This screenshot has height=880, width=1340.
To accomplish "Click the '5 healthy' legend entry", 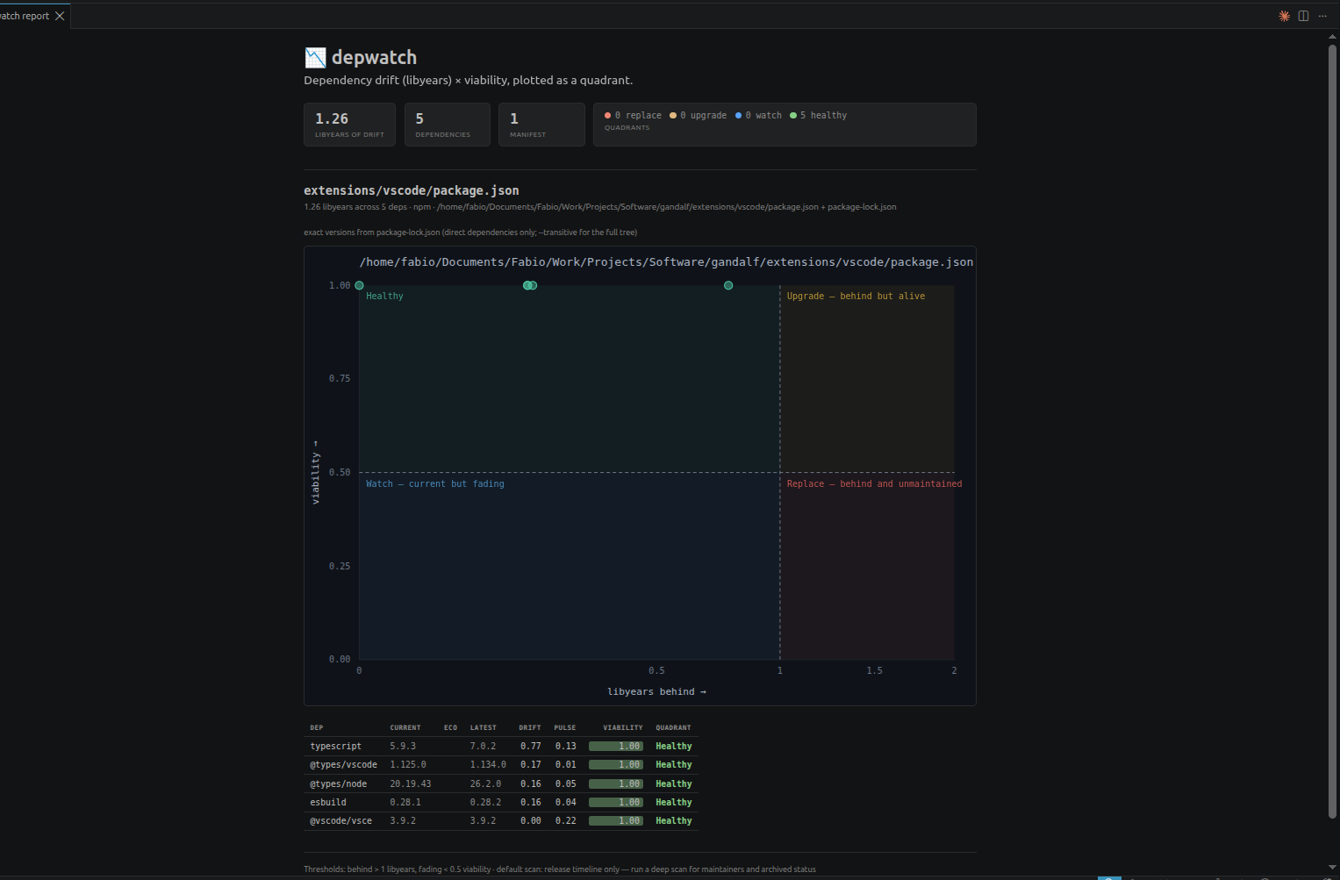I will (x=818, y=115).
